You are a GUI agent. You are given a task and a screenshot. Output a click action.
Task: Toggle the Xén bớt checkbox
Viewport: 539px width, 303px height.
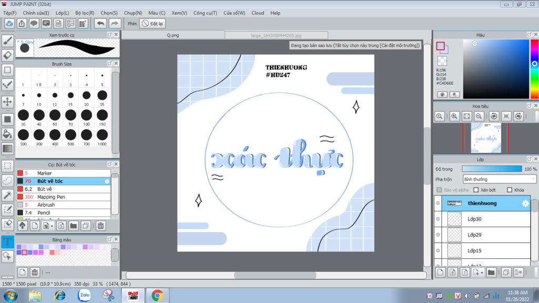(x=476, y=190)
